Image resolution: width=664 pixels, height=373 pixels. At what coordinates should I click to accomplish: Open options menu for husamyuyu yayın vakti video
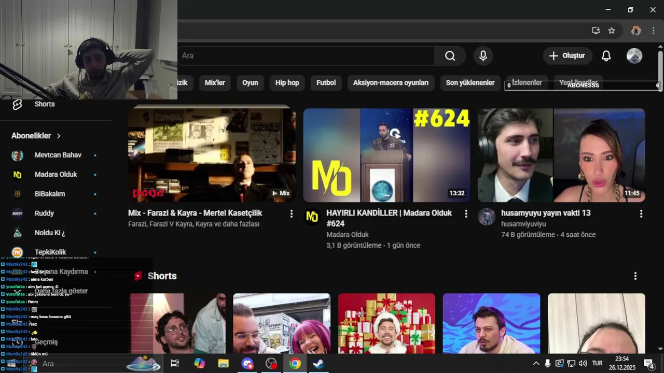pos(641,214)
